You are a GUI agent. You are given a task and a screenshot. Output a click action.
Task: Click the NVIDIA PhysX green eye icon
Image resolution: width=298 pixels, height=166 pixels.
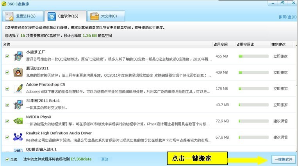coord(18,121)
